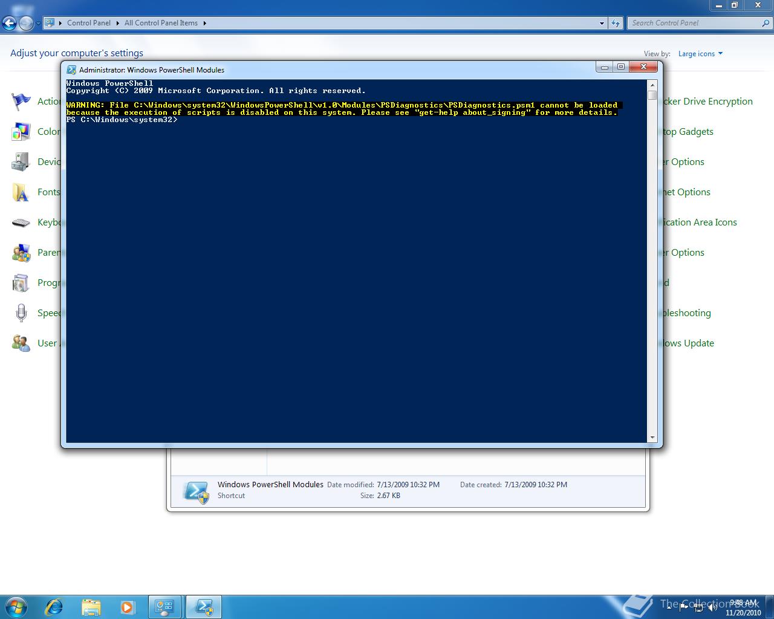Open the Fonts folder icon
The height and width of the screenshot is (619, 774).
tap(21, 192)
